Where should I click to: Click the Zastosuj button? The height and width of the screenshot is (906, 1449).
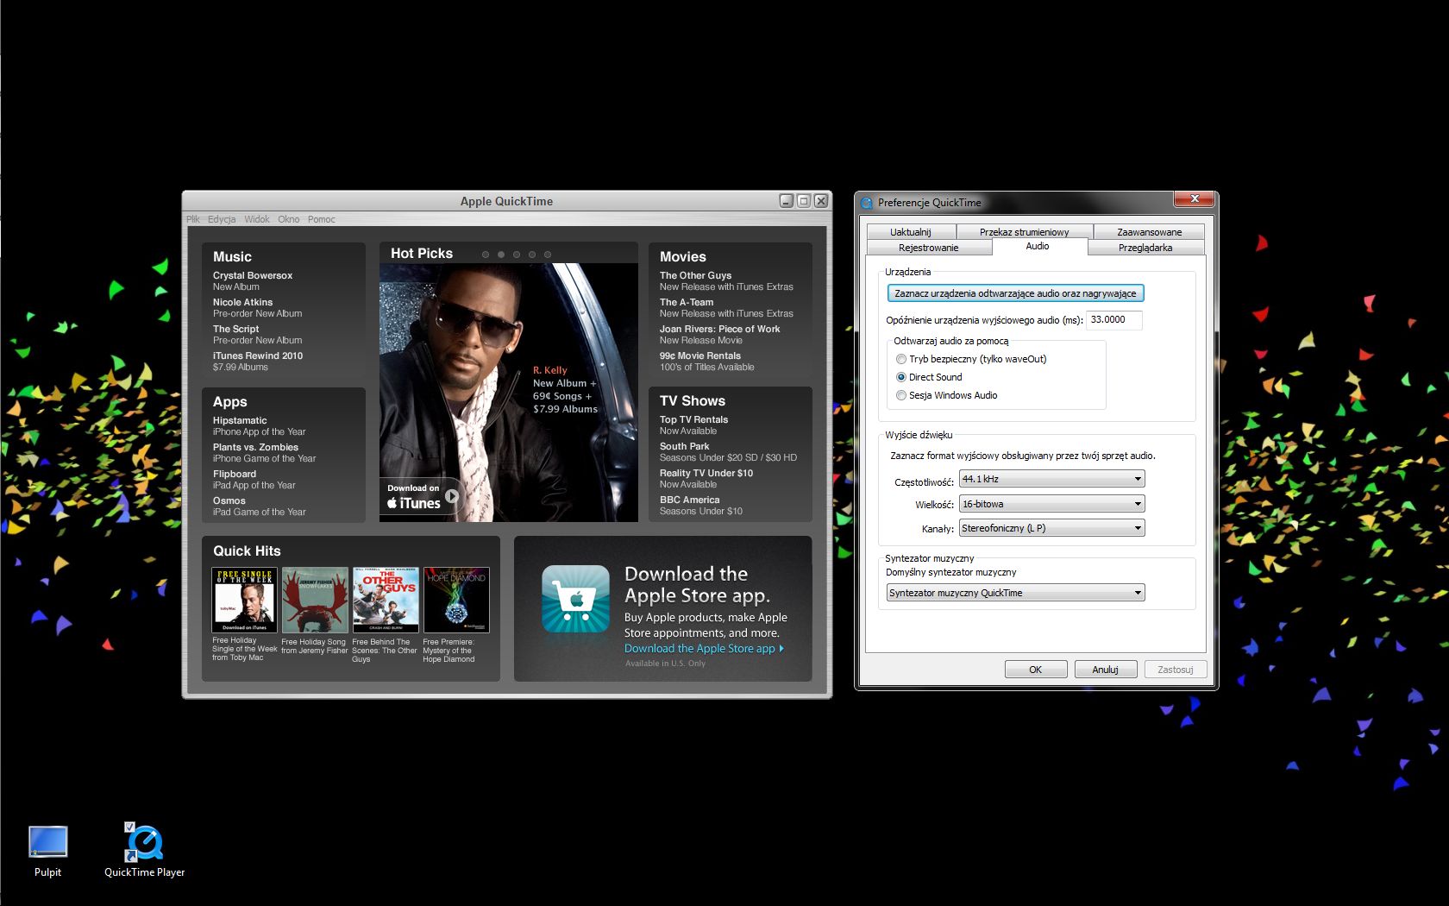point(1176,670)
